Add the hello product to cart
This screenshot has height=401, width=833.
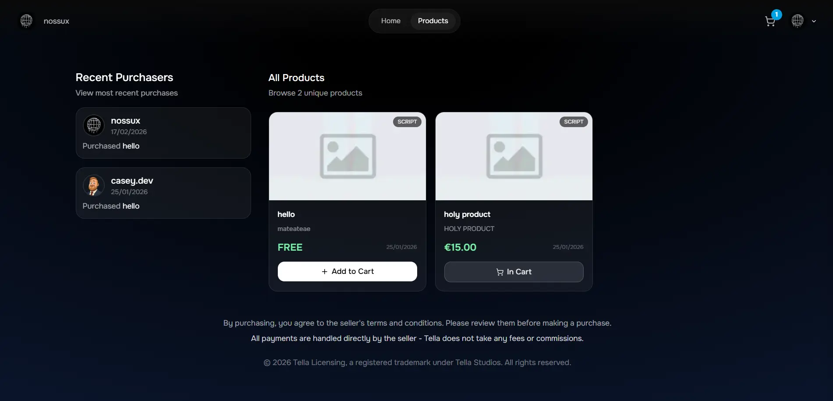pos(347,271)
